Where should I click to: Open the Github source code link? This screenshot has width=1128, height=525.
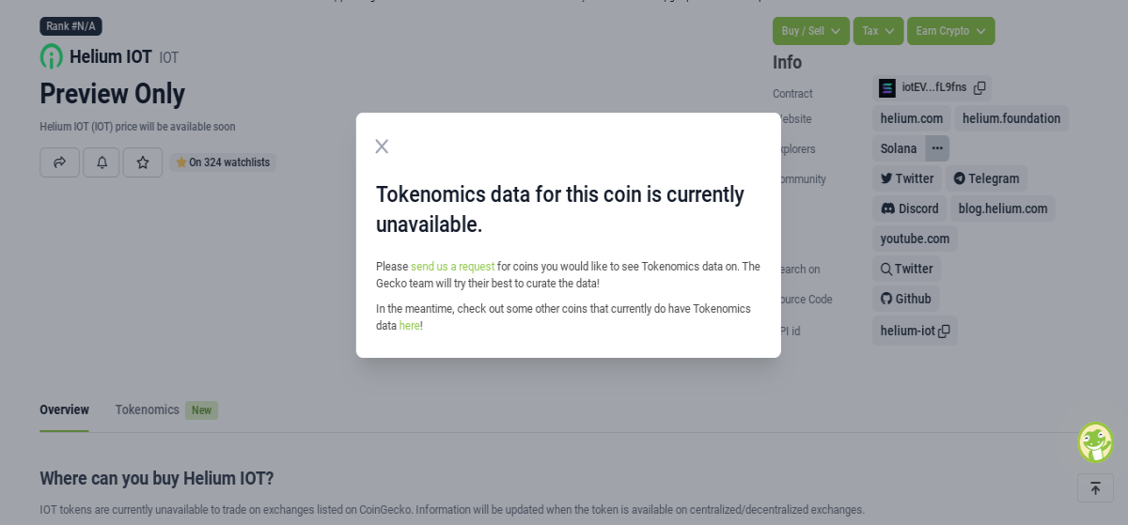tap(905, 299)
